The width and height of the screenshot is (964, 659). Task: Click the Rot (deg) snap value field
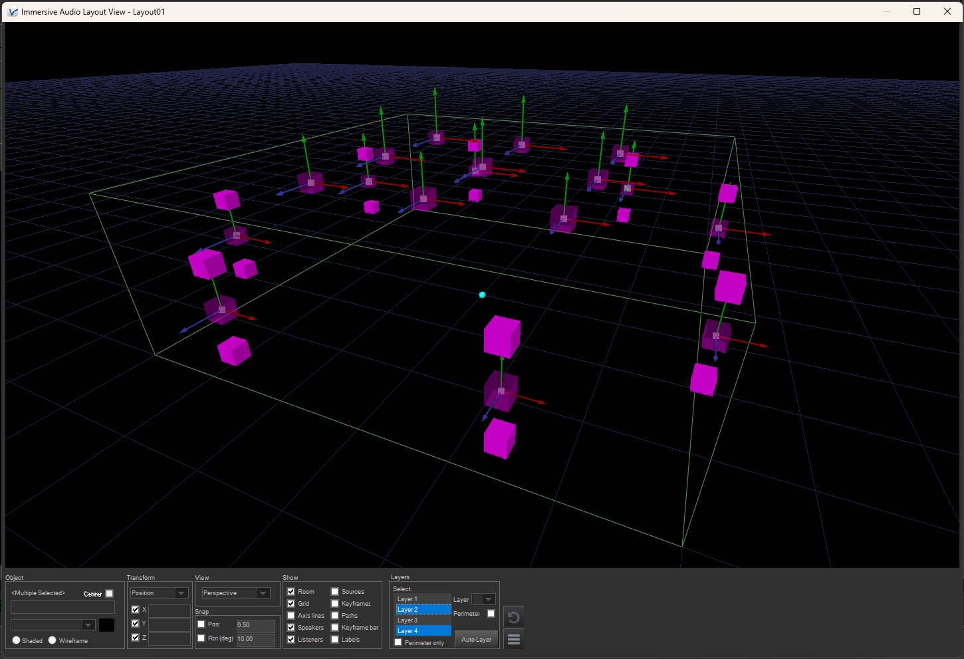pos(255,639)
